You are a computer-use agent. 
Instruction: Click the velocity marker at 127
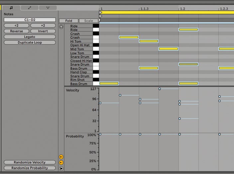(160, 89)
